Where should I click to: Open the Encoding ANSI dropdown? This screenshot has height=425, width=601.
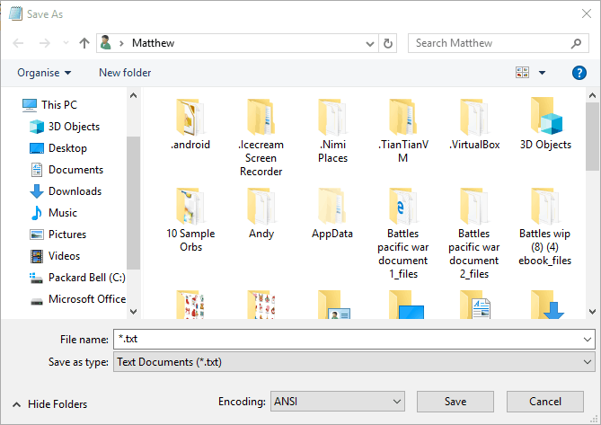click(397, 402)
